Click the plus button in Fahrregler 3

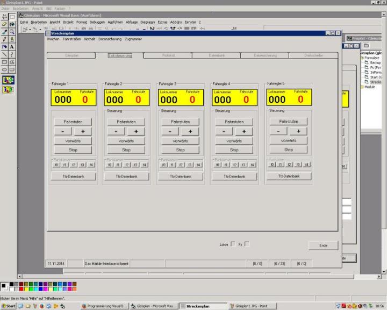(190, 131)
